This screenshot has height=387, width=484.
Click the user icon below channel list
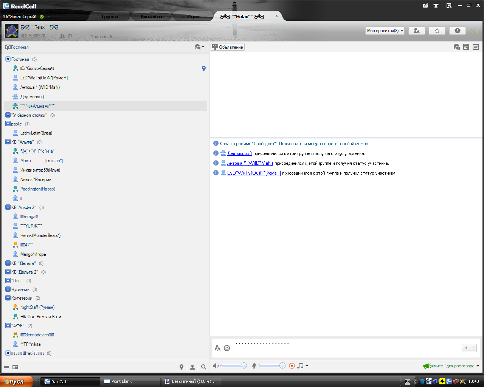click(x=192, y=367)
